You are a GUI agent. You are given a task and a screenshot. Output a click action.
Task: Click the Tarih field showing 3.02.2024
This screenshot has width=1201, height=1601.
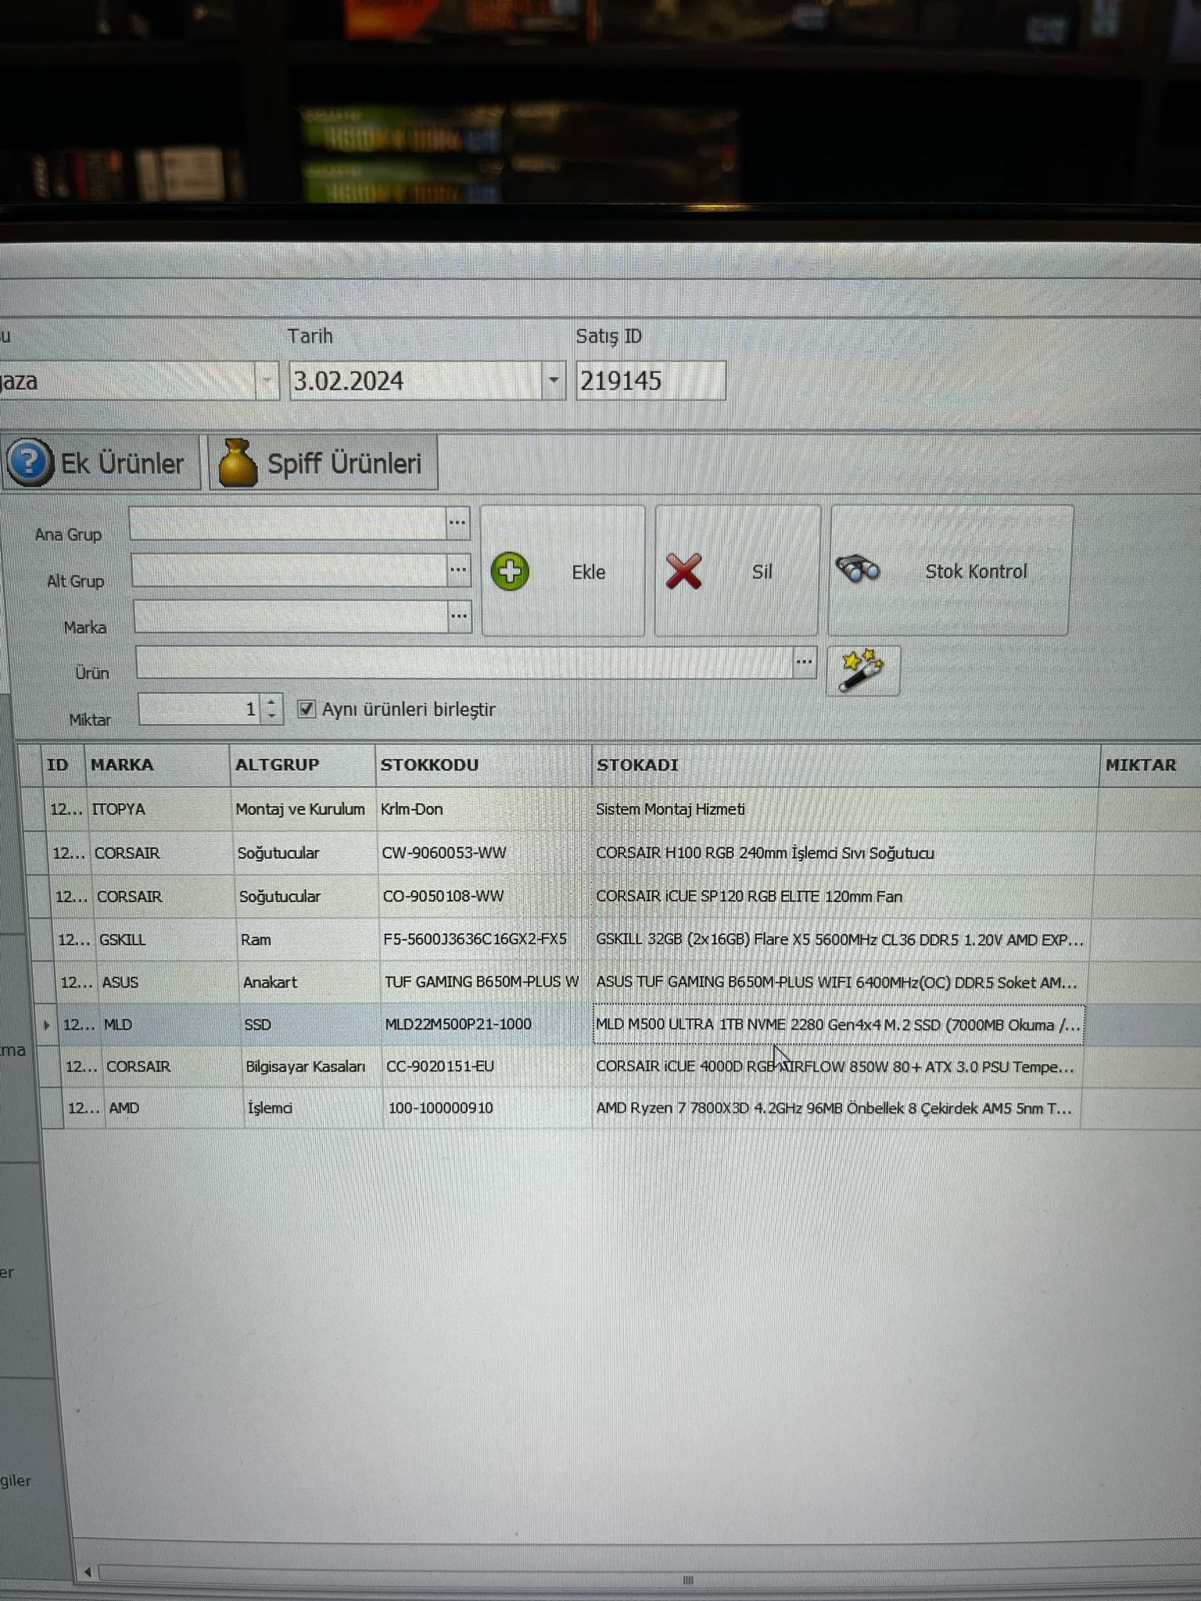tap(417, 381)
